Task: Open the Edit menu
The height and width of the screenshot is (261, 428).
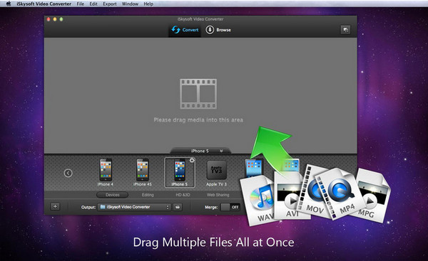Action: (x=93, y=4)
